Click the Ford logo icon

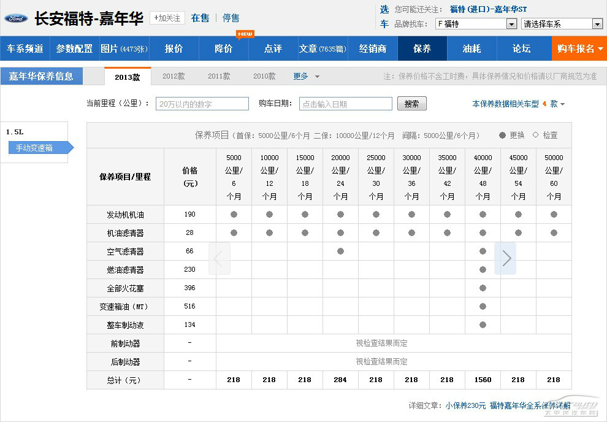coord(16,18)
